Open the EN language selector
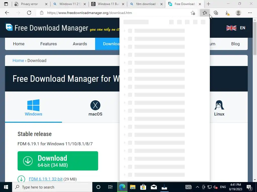Image resolution: width=257 pixels, height=192 pixels. tap(236, 28)
